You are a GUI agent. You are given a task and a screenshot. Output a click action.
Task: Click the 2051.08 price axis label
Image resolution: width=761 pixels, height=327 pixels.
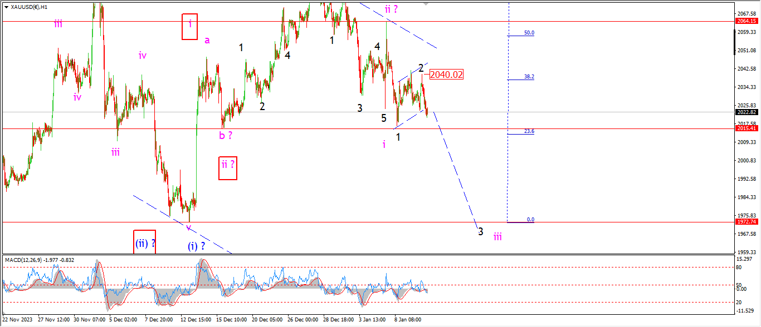(747, 51)
